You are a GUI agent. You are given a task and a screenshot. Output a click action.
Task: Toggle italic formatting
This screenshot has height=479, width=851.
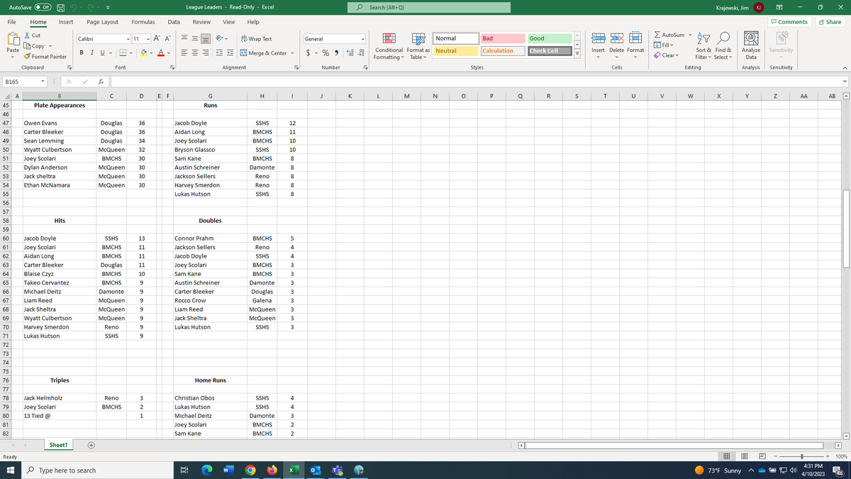[92, 53]
